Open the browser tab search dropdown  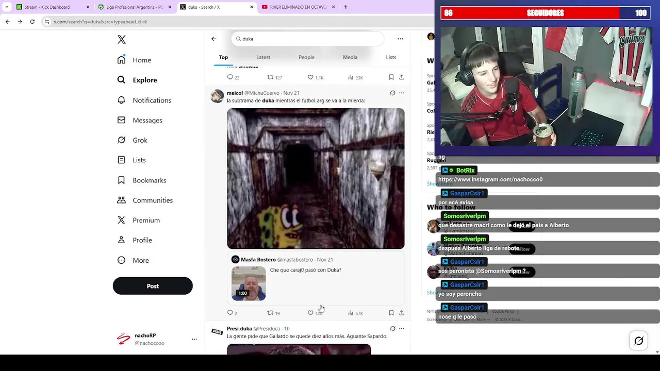pos(6,7)
